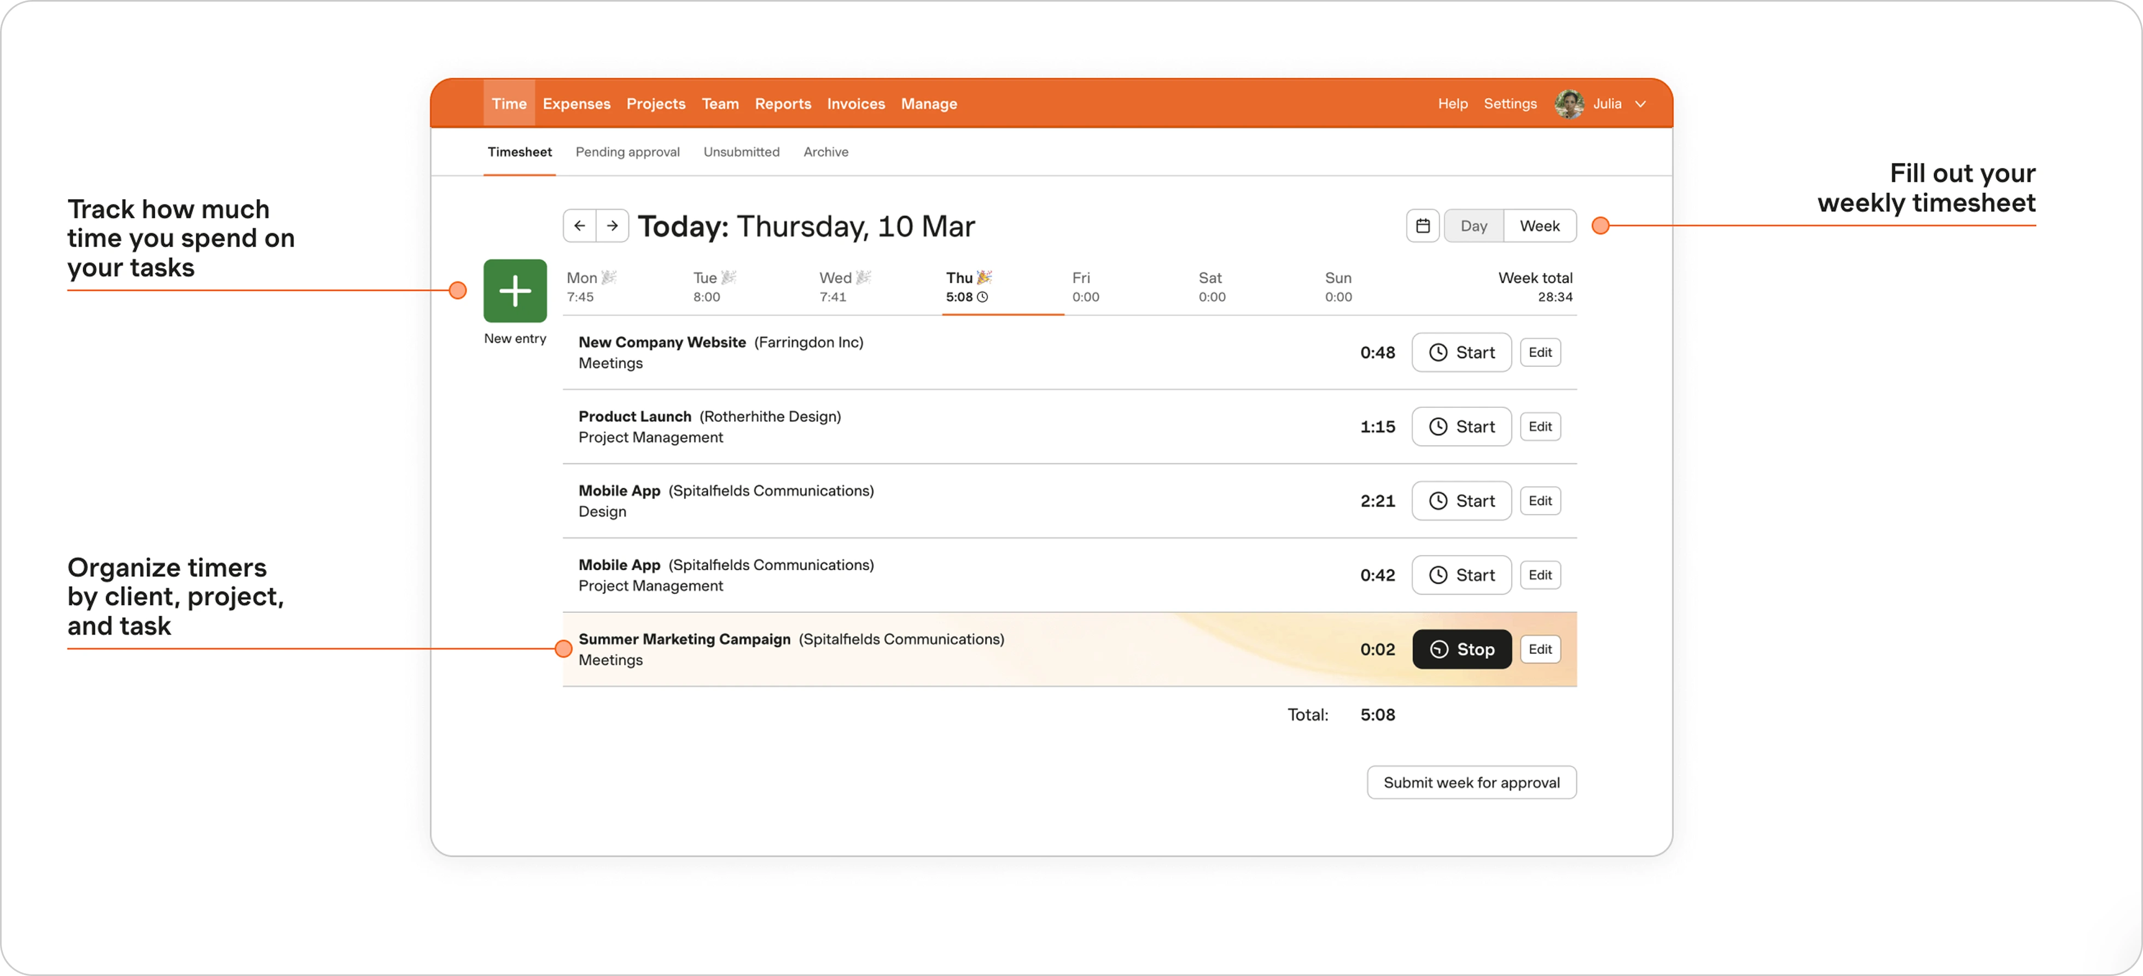Click the green New entry plus icon

515,291
